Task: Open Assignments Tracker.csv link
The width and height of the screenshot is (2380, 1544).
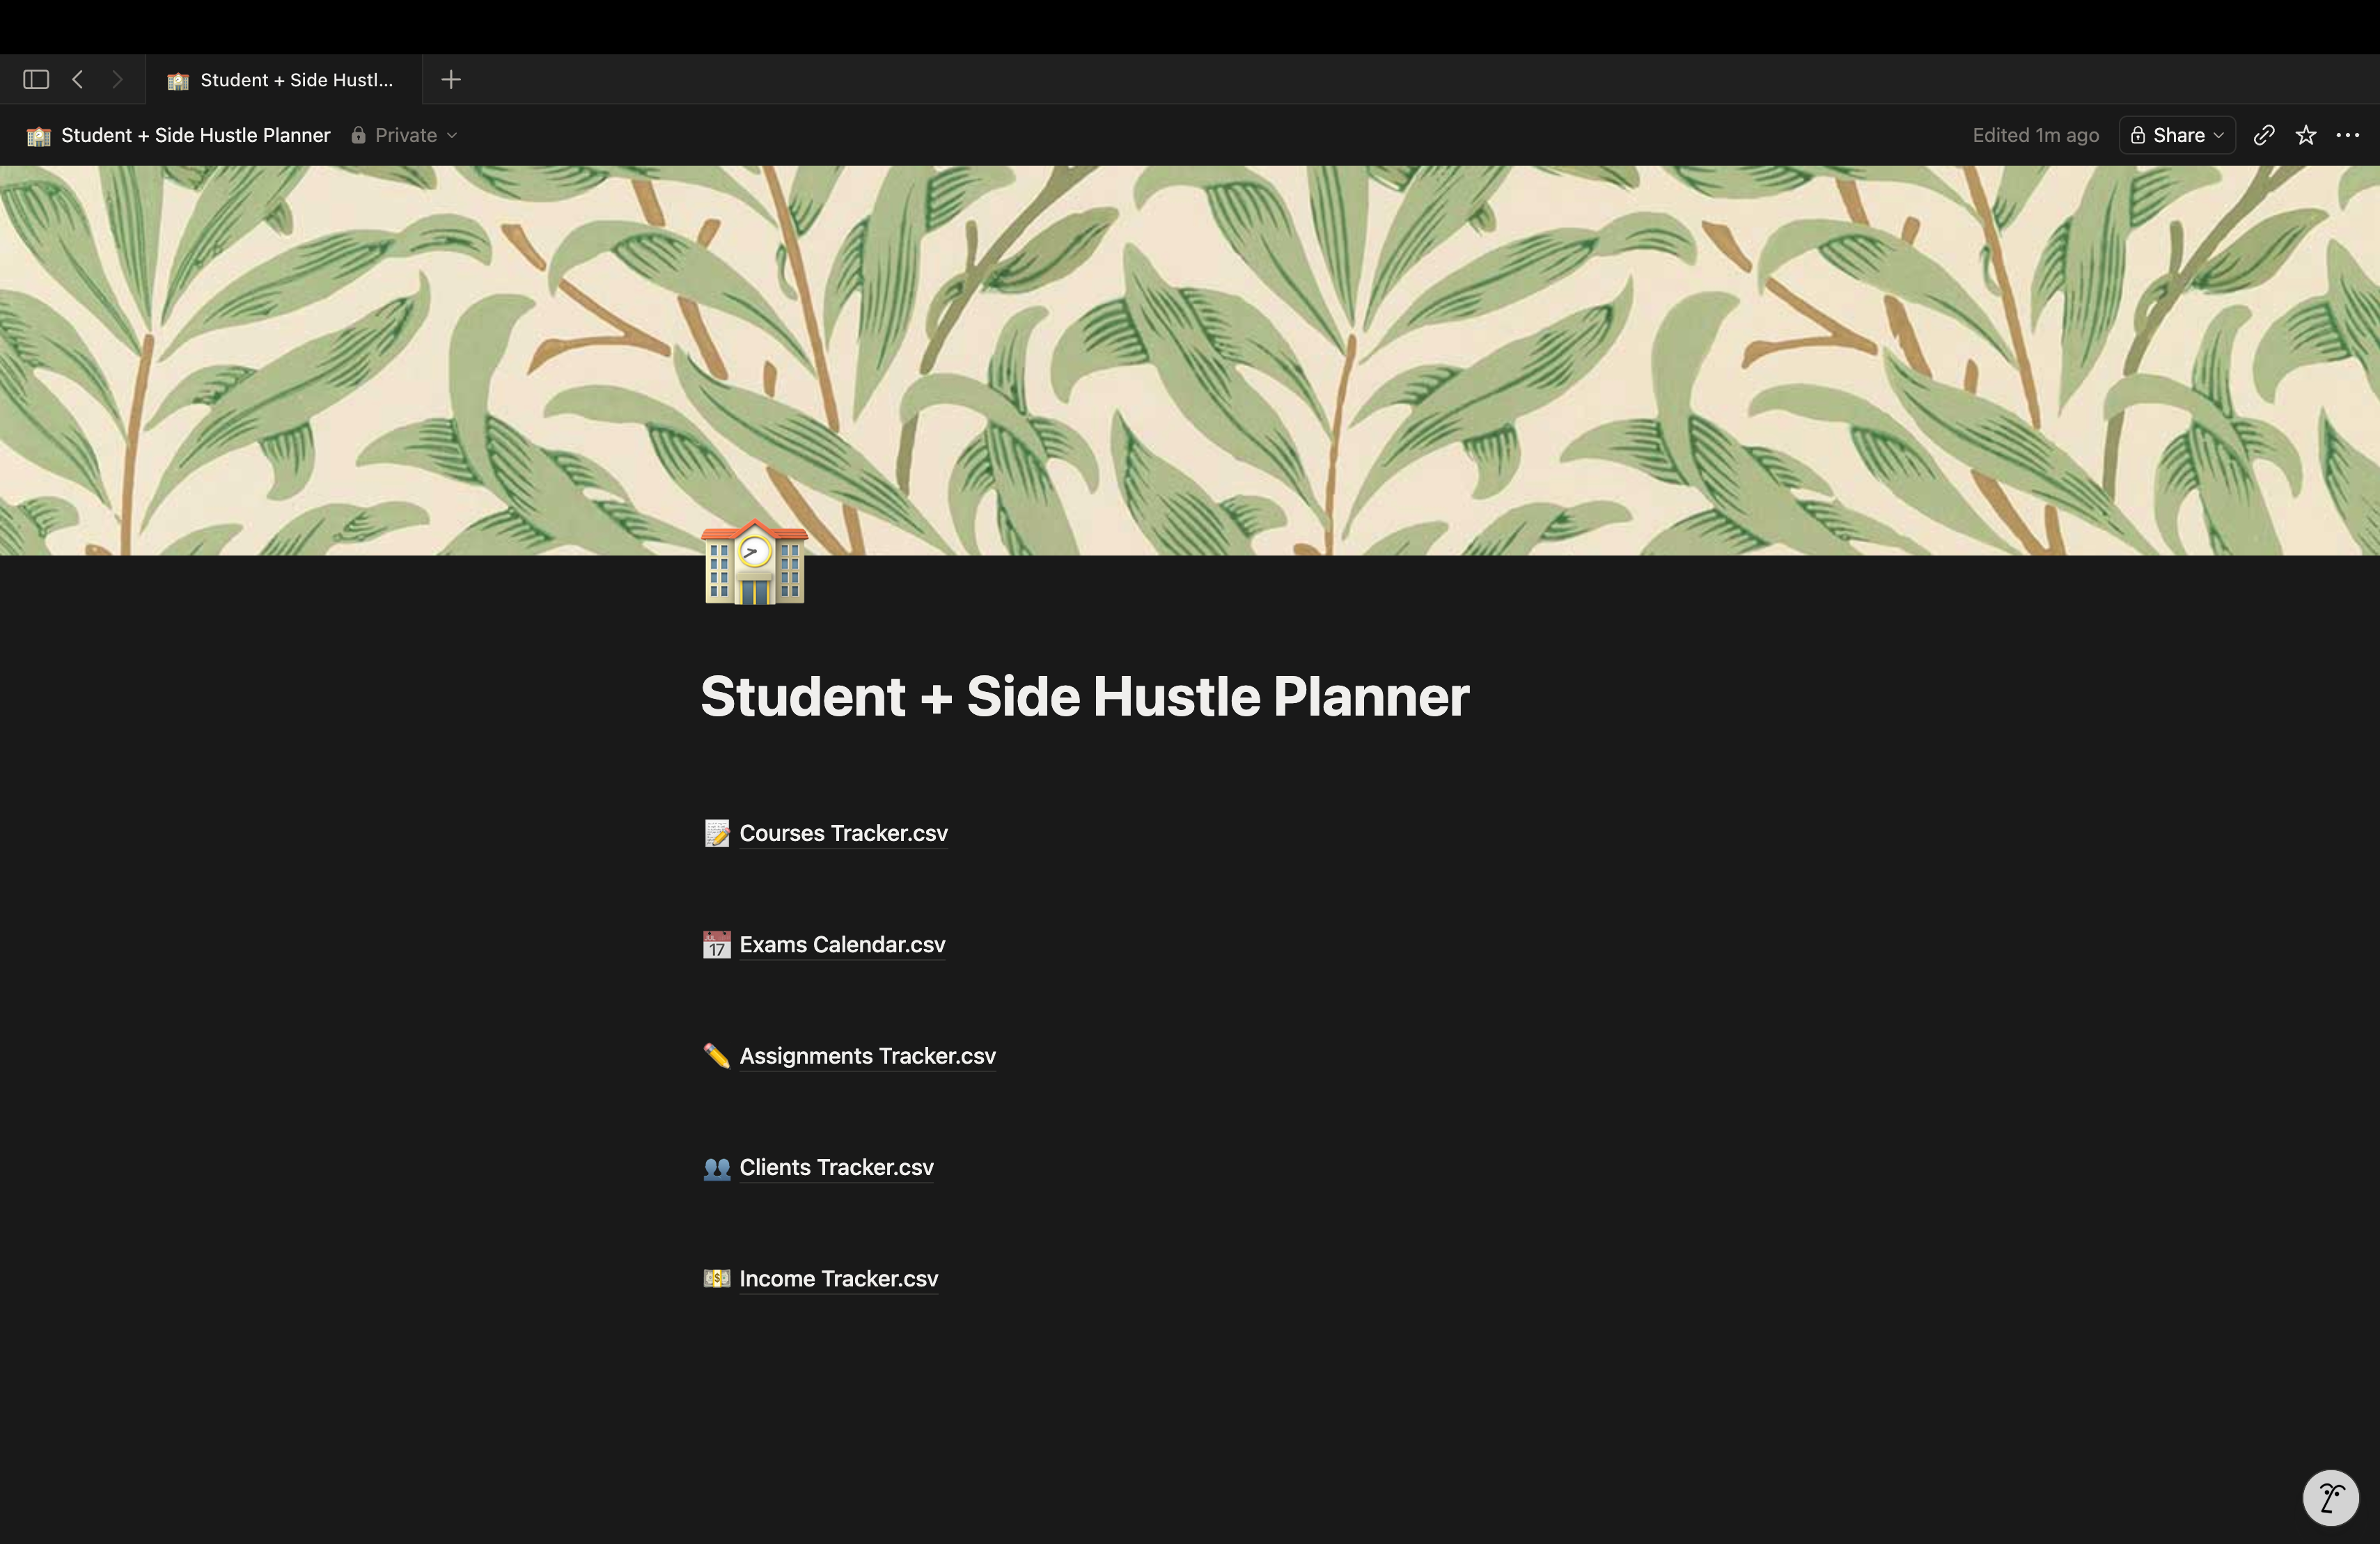Action: (867, 1056)
